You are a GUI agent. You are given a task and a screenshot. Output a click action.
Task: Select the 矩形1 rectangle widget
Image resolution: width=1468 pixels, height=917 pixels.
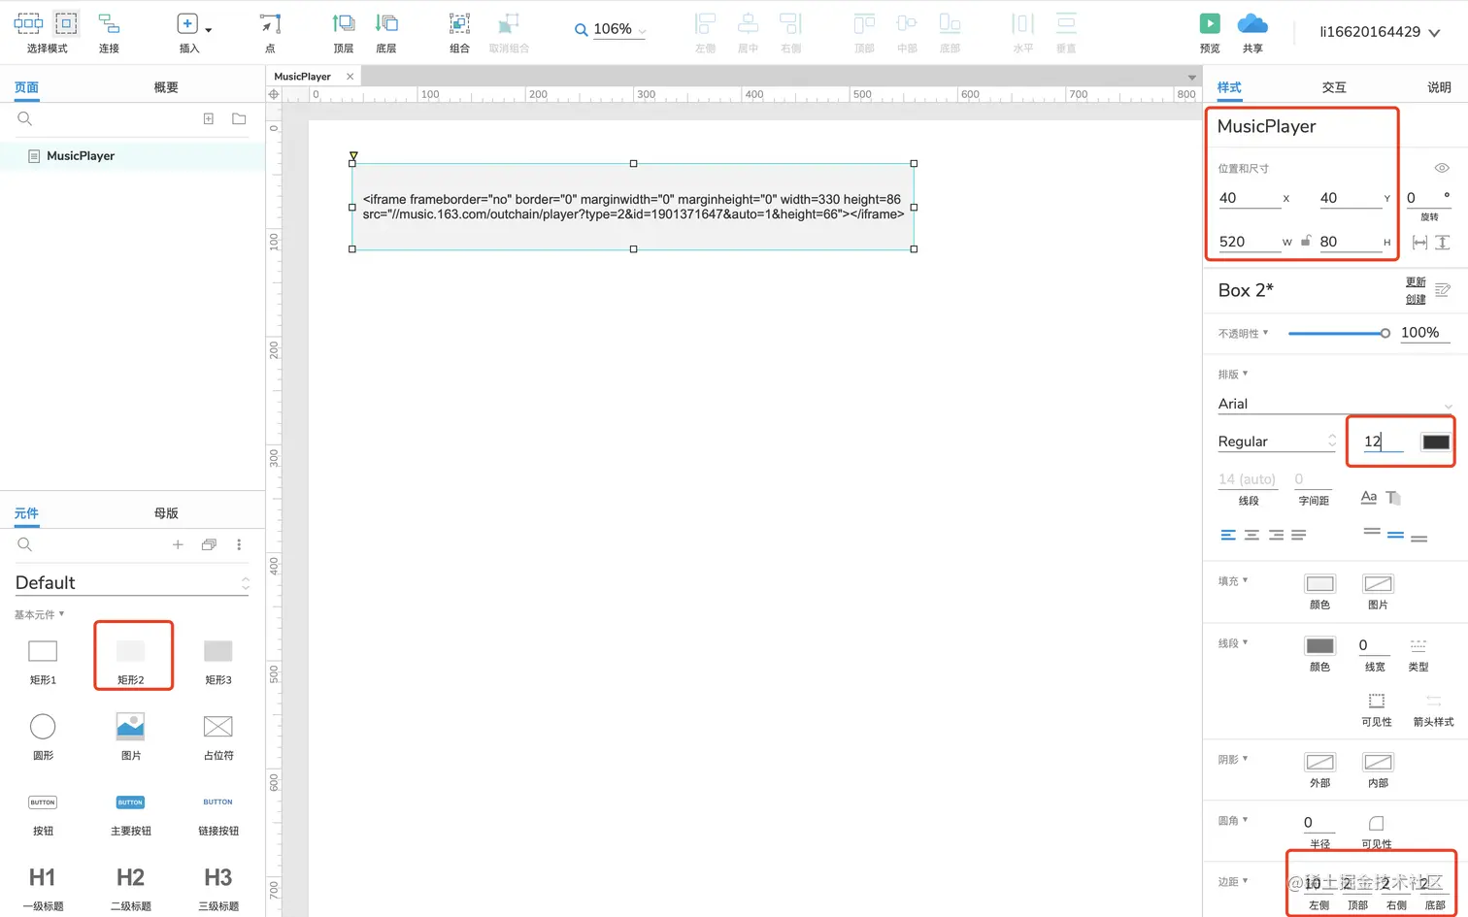43,661
